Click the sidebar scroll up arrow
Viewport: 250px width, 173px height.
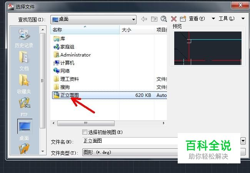point(43,30)
